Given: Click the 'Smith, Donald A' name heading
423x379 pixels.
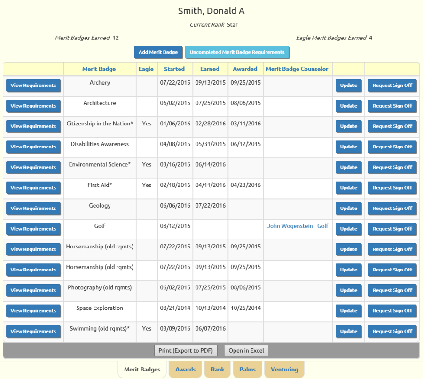Looking at the screenshot, I should tap(211, 11).
